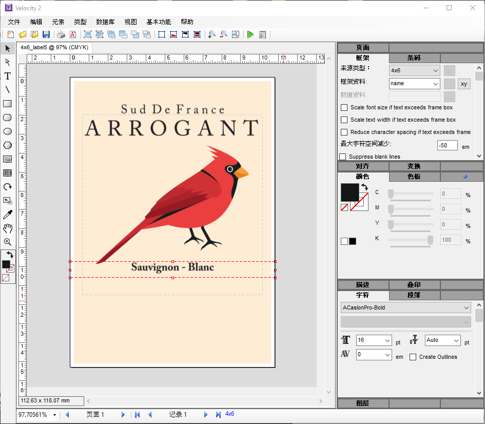Viewport: 485px width, 424px height.
Task: Enable Scale font size if text exceeds
Action: pos(344,108)
